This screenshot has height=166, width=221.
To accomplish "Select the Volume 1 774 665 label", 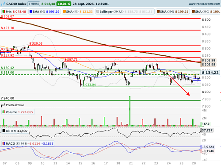I will tap(18, 112).
